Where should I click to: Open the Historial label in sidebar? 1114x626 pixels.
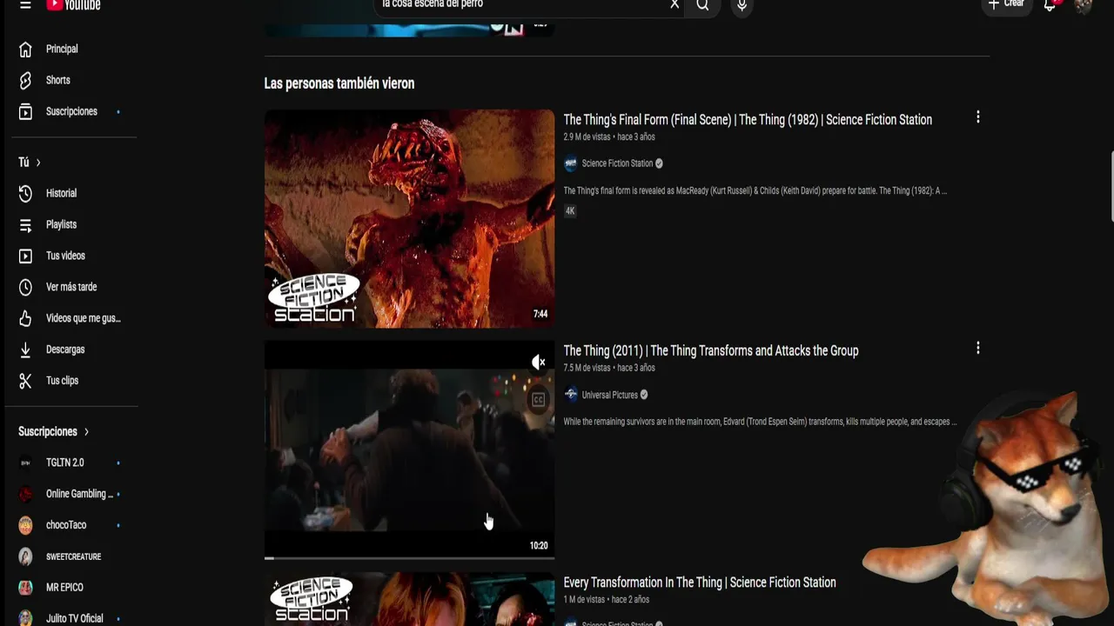62,193
